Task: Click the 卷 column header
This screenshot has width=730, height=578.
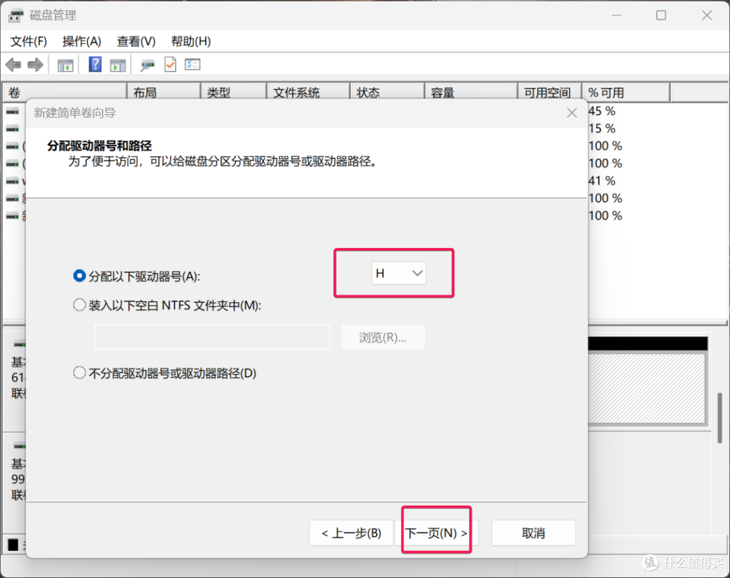Action: coord(65,93)
